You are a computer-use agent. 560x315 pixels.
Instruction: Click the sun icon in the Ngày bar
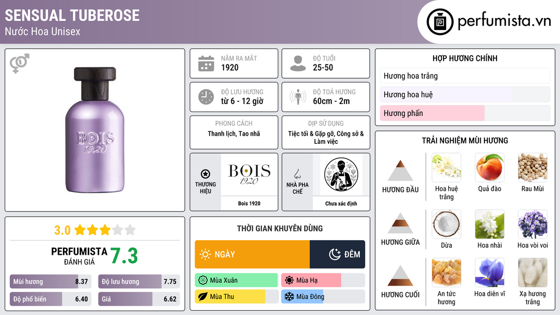(205, 254)
